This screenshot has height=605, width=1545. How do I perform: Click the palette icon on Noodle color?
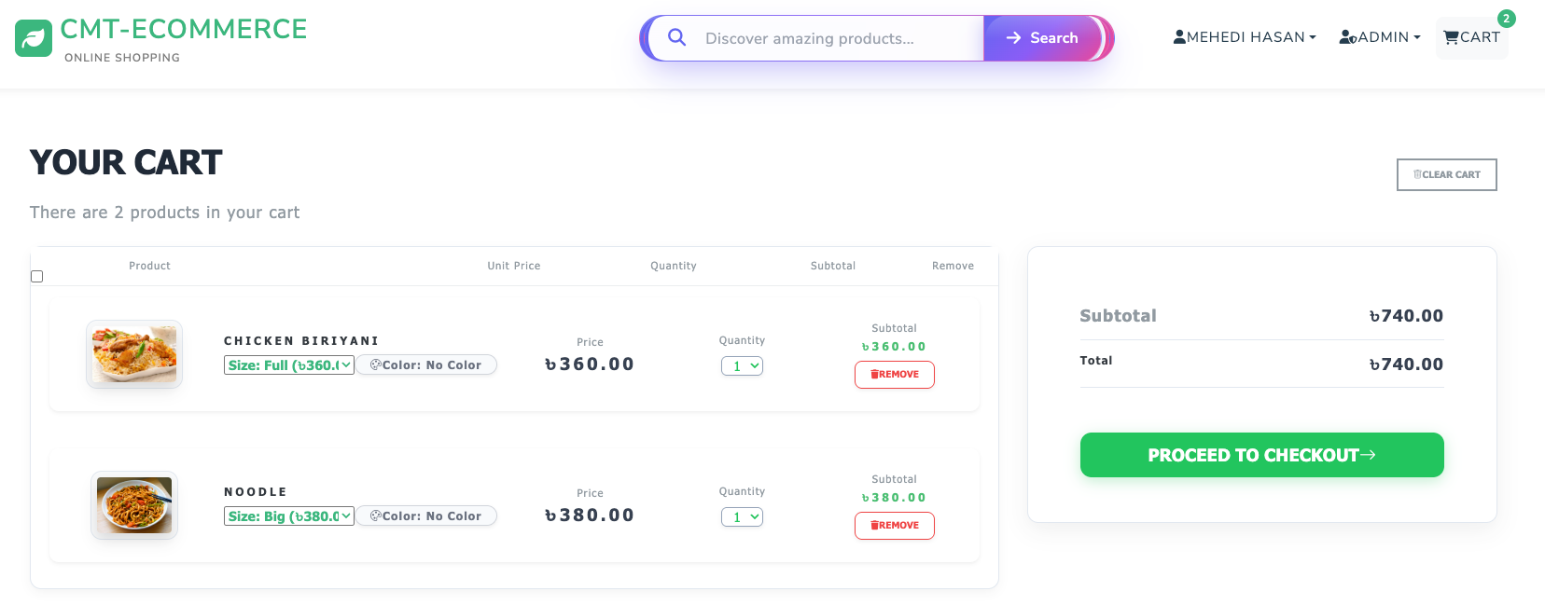[x=375, y=516]
